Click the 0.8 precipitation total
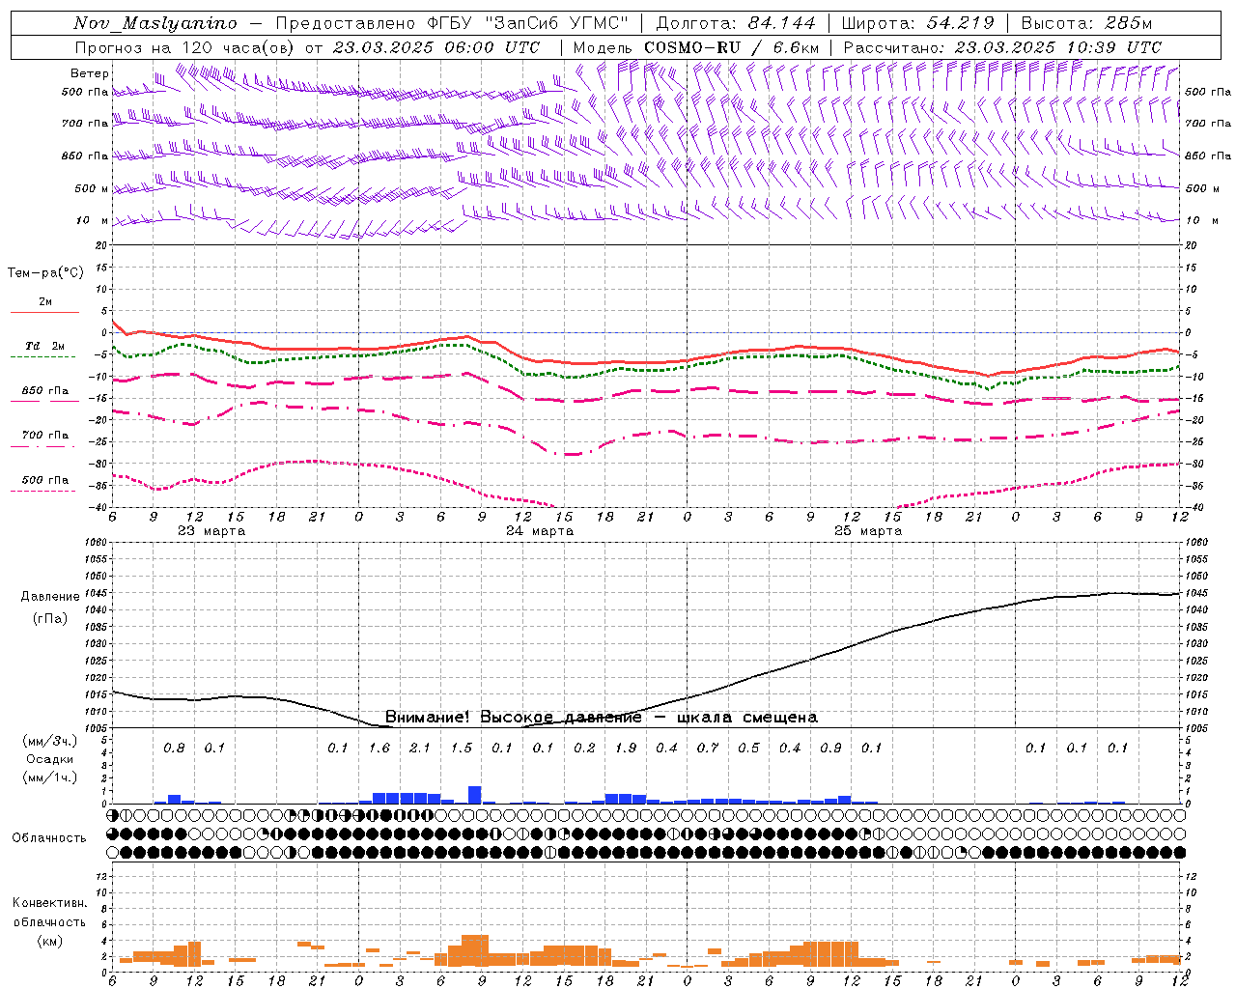 point(174,748)
